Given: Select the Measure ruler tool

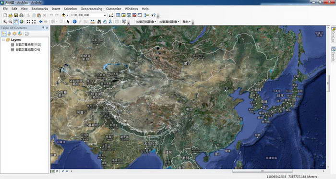Looking at the screenshot, I should [93, 22].
